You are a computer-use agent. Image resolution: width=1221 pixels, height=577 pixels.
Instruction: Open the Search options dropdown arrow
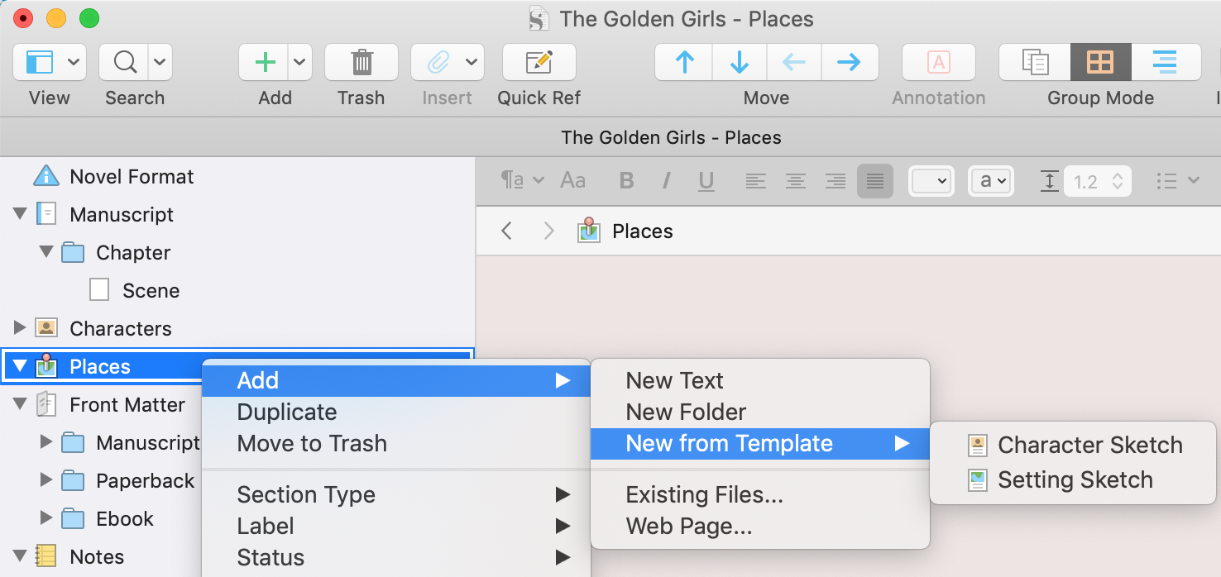[160, 62]
